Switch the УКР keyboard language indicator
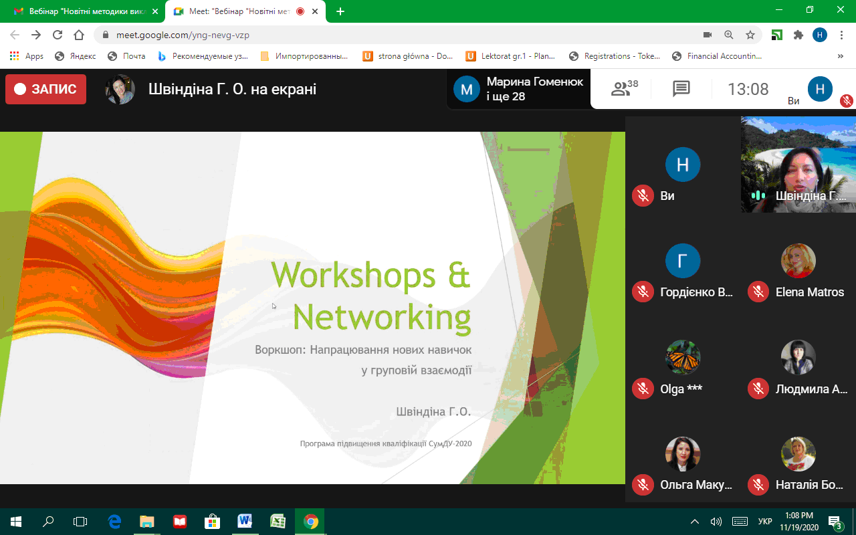Screen dimensions: 856x535 point(766,522)
